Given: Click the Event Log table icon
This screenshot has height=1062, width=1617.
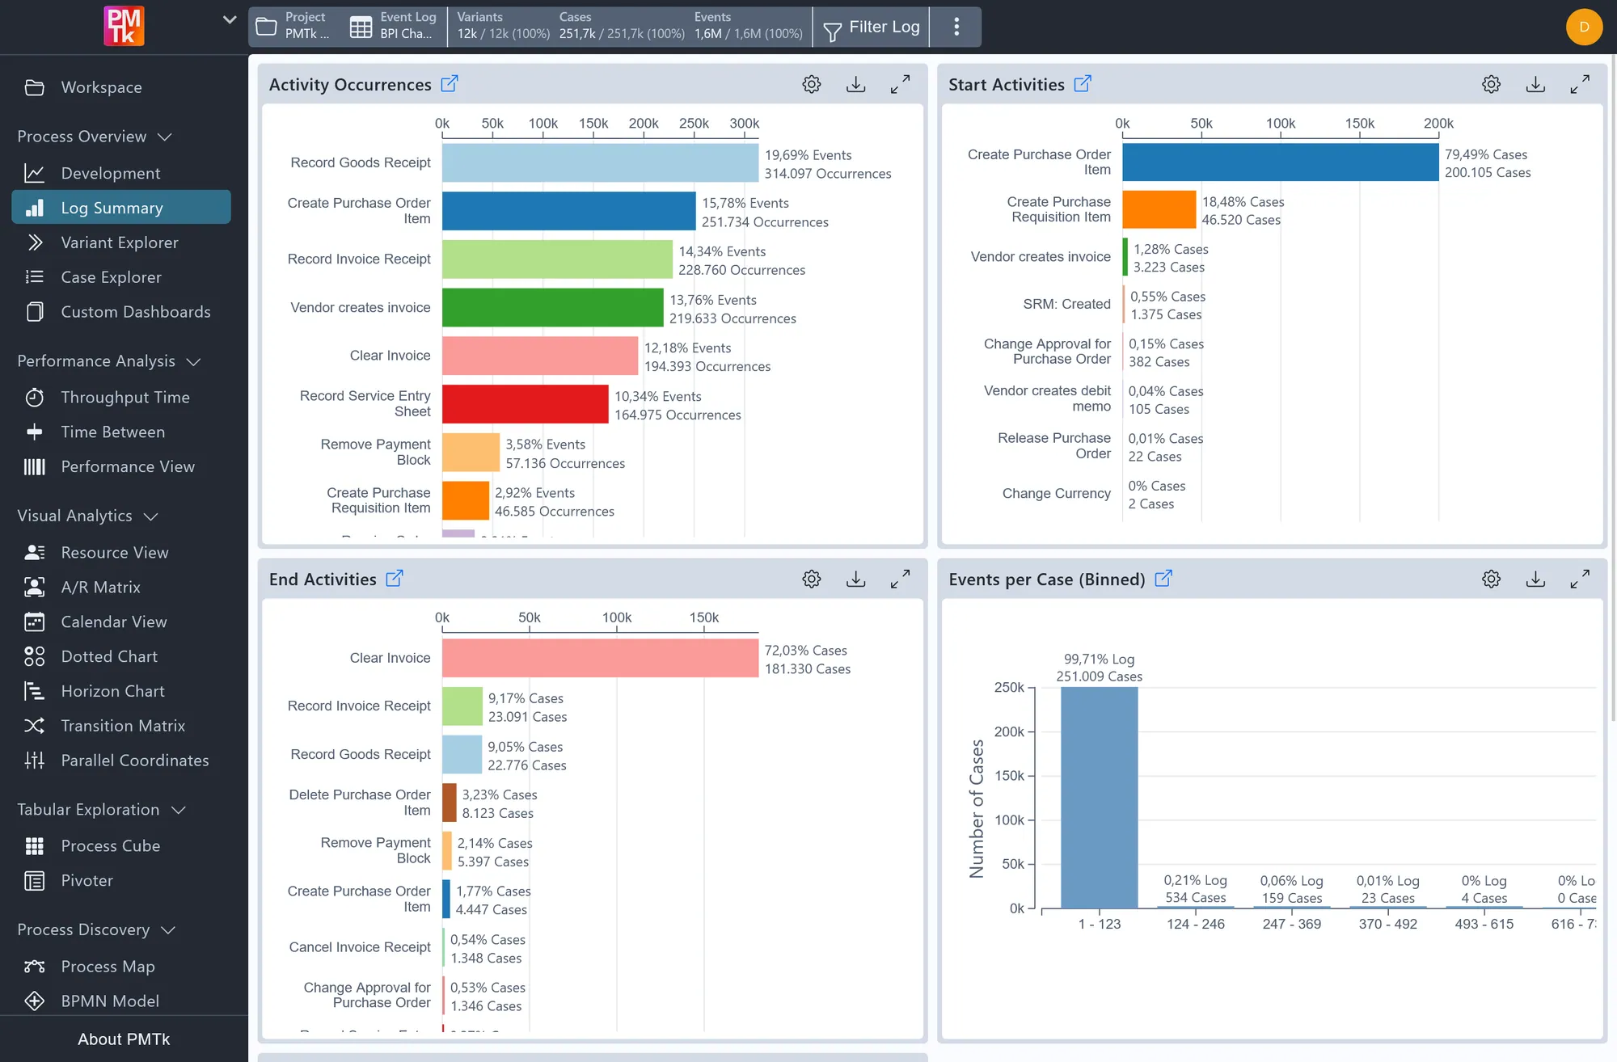Looking at the screenshot, I should pyautogui.click(x=361, y=27).
